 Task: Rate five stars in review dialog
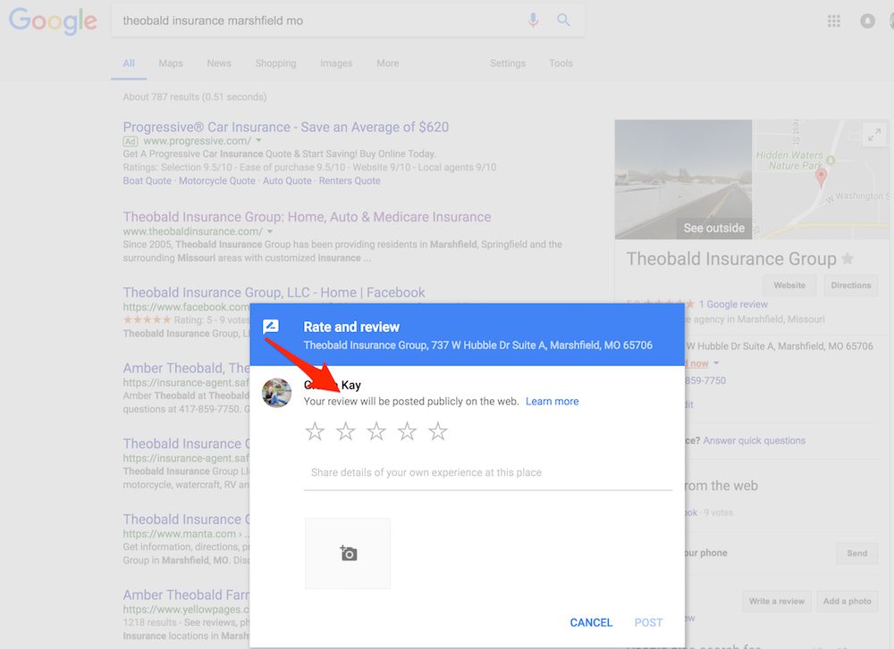point(438,431)
